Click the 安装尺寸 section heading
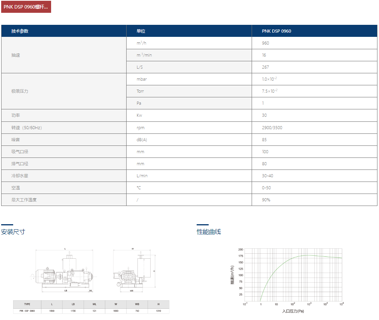Screen dimensions: 379x320 (13, 232)
